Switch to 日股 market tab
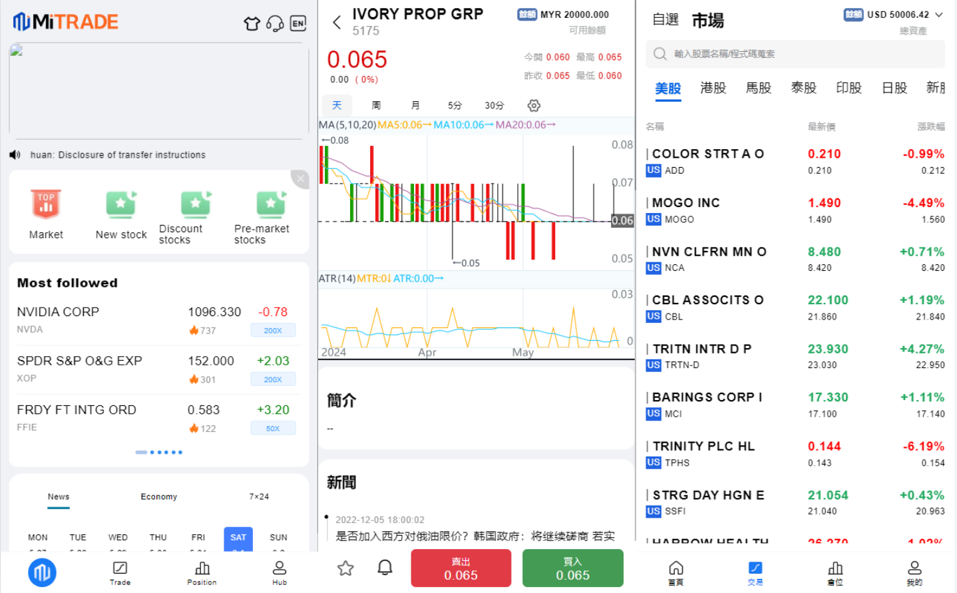Image resolution: width=957 pixels, height=593 pixels. click(894, 88)
